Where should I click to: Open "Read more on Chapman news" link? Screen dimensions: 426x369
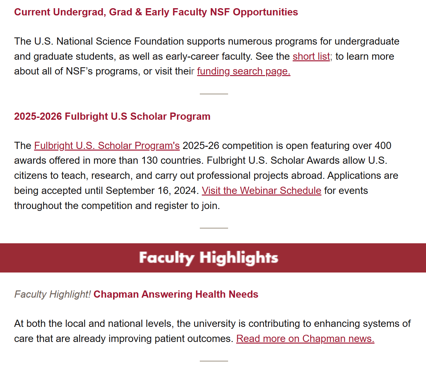point(305,339)
